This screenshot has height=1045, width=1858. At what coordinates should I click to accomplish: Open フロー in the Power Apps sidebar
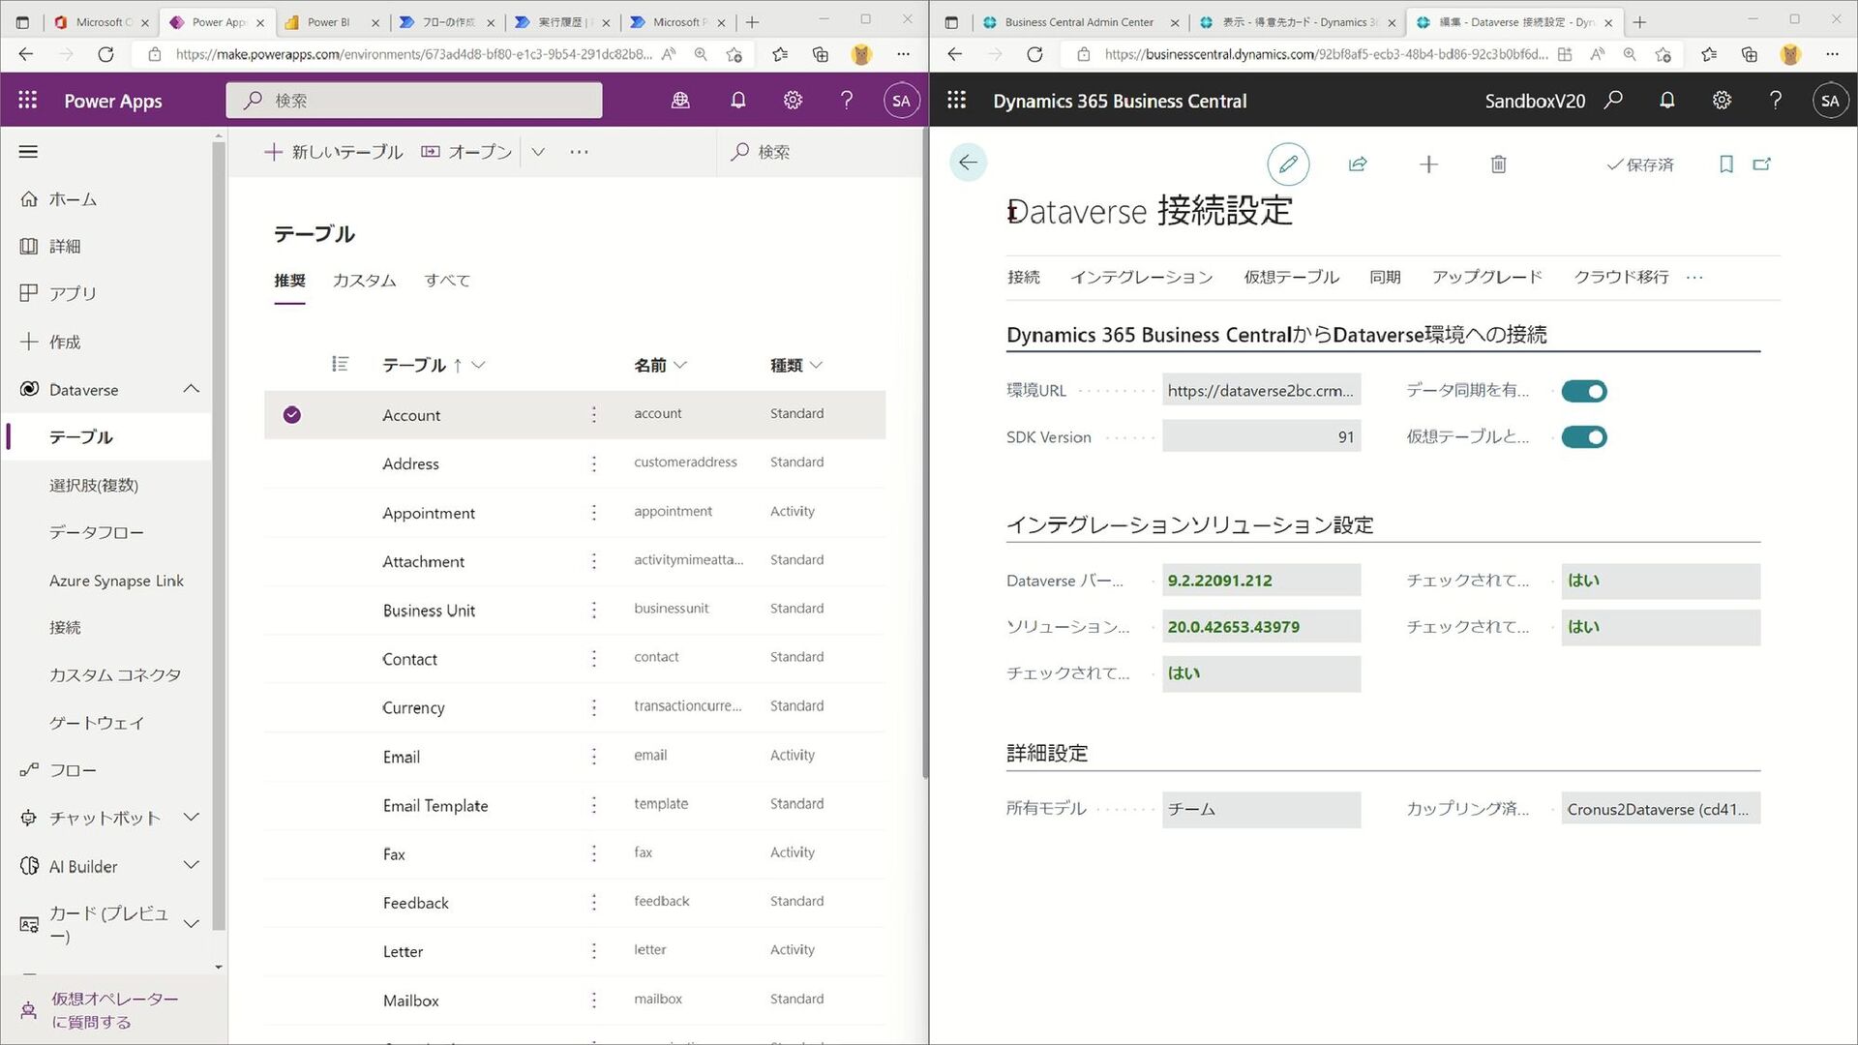(x=73, y=770)
